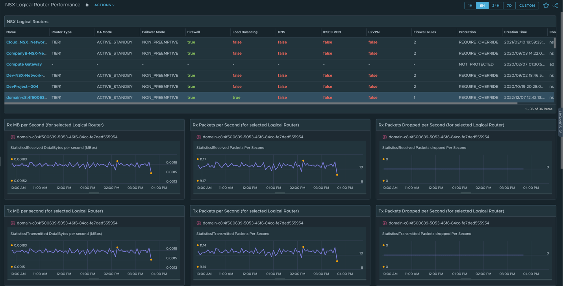Open Cloud_NSX_Network router link
This screenshot has width=563, height=286.
tap(26, 42)
